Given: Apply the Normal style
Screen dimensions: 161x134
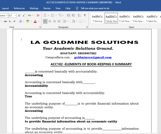Looking at the screenshot, I should [97, 18].
